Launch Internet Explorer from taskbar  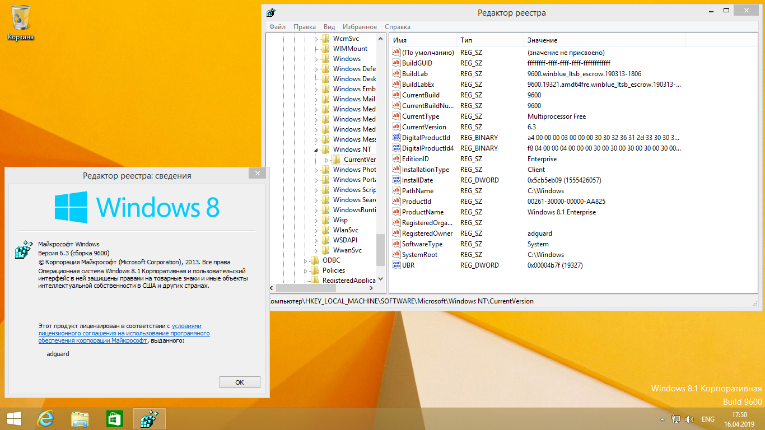coord(45,419)
